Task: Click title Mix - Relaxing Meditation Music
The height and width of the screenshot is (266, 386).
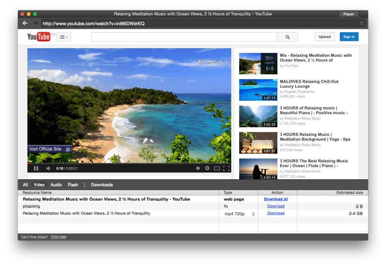Action: click(316, 58)
